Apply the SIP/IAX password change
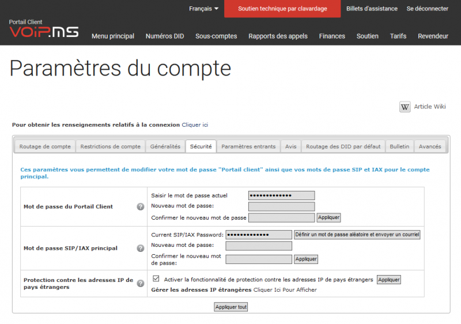The image size is (461, 324). tap(306, 259)
